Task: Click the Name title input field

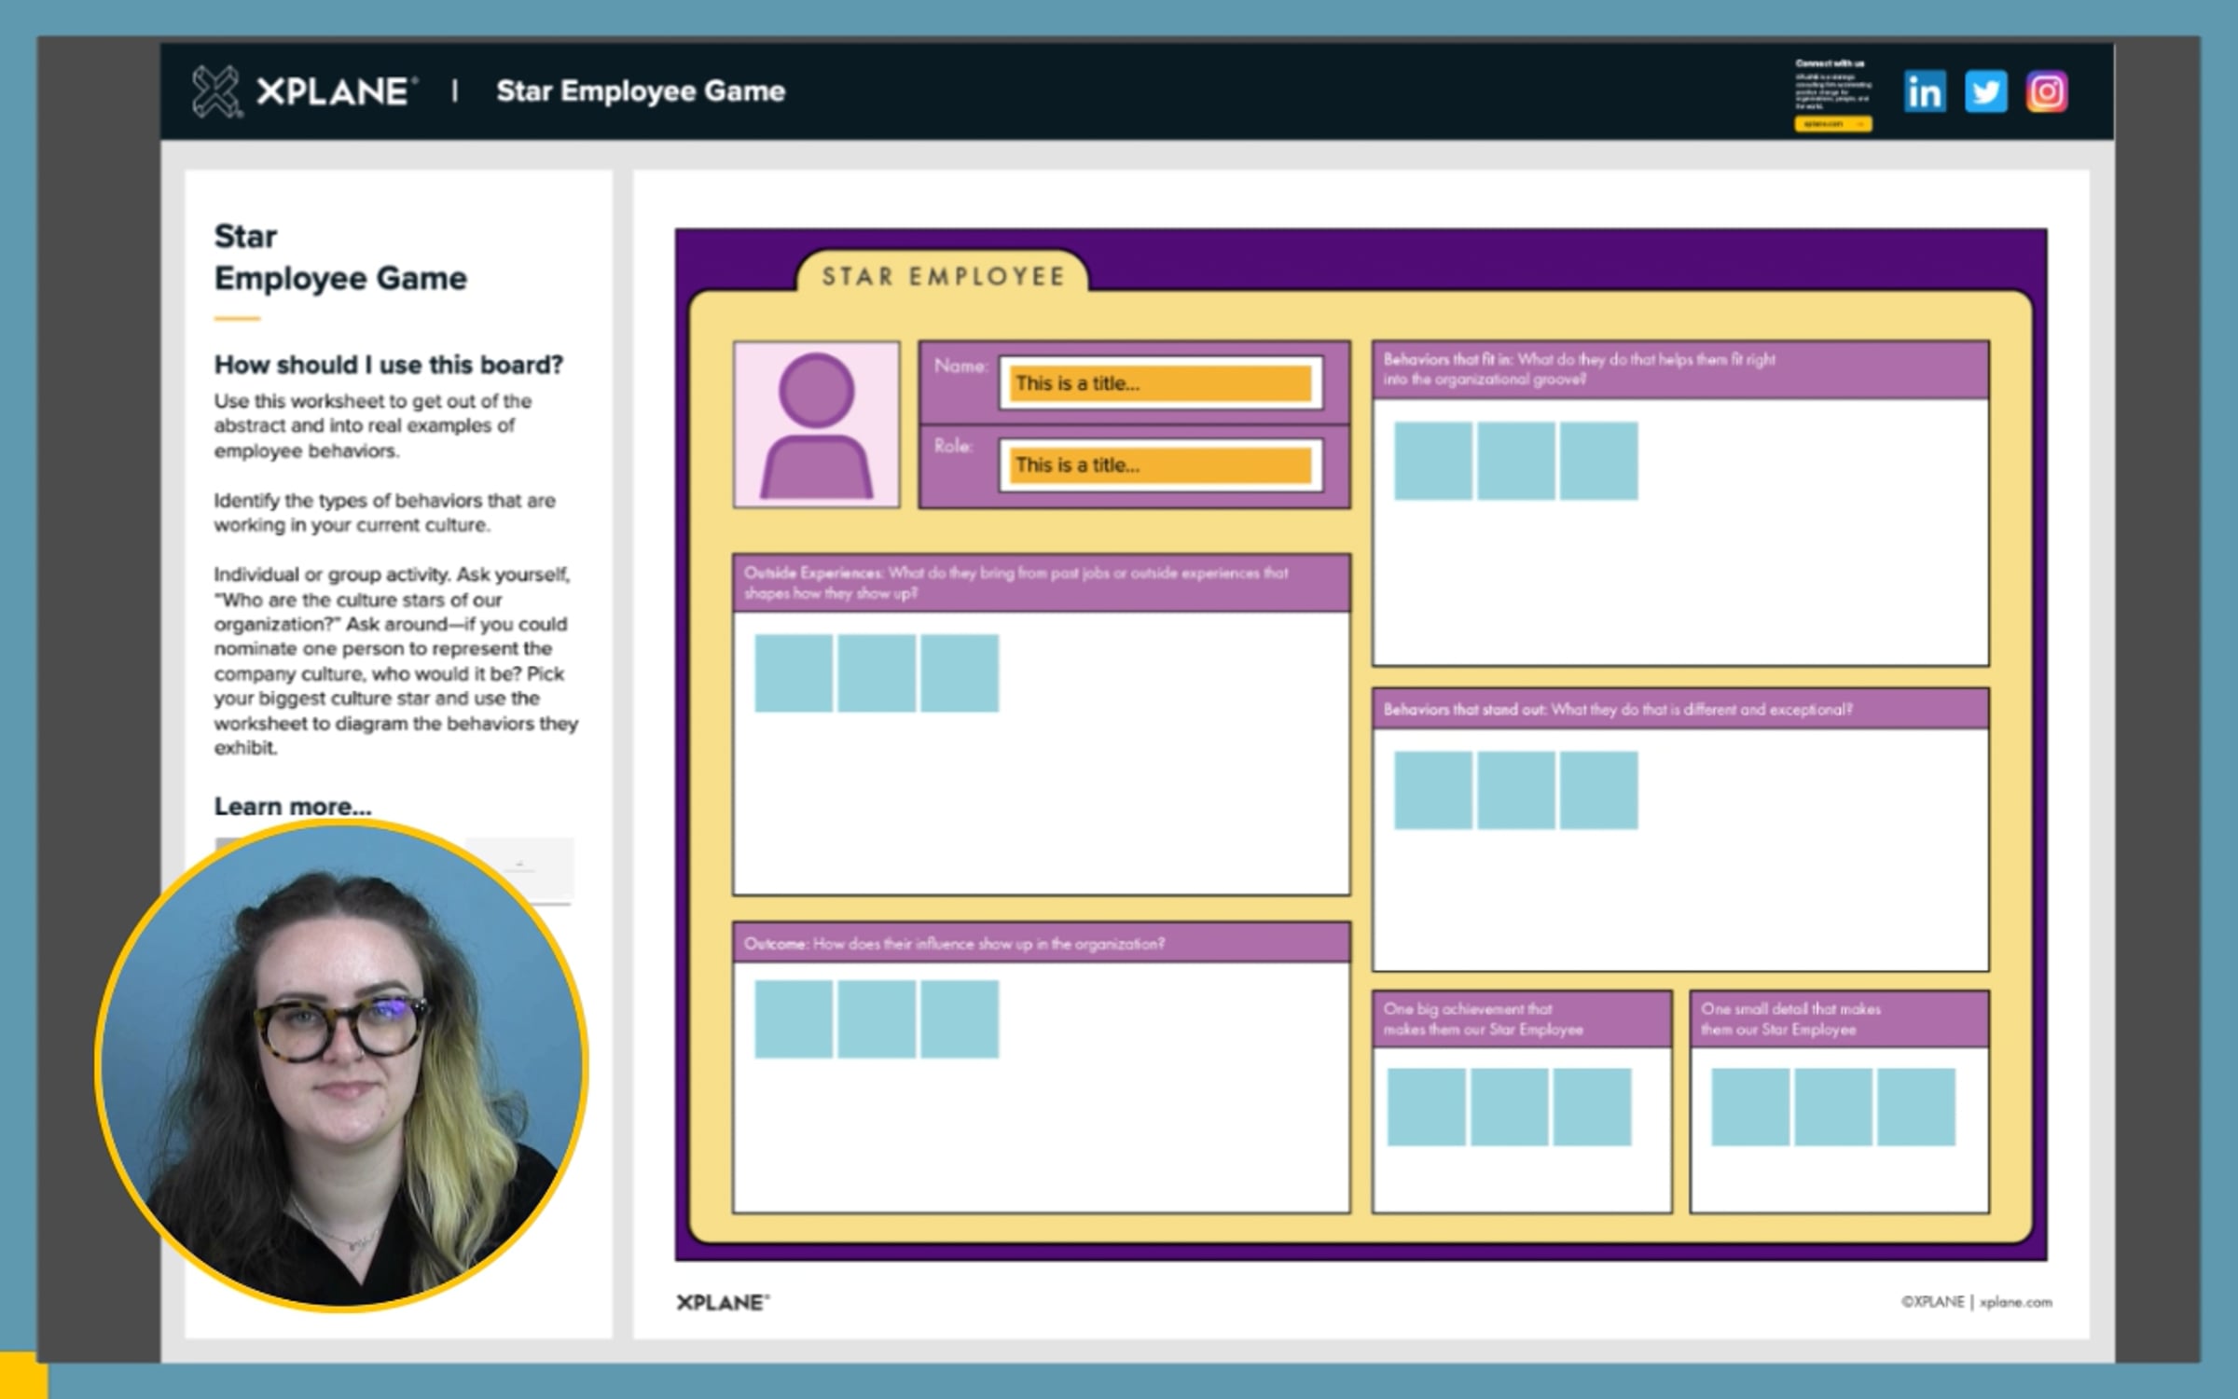Action: click(x=1160, y=383)
